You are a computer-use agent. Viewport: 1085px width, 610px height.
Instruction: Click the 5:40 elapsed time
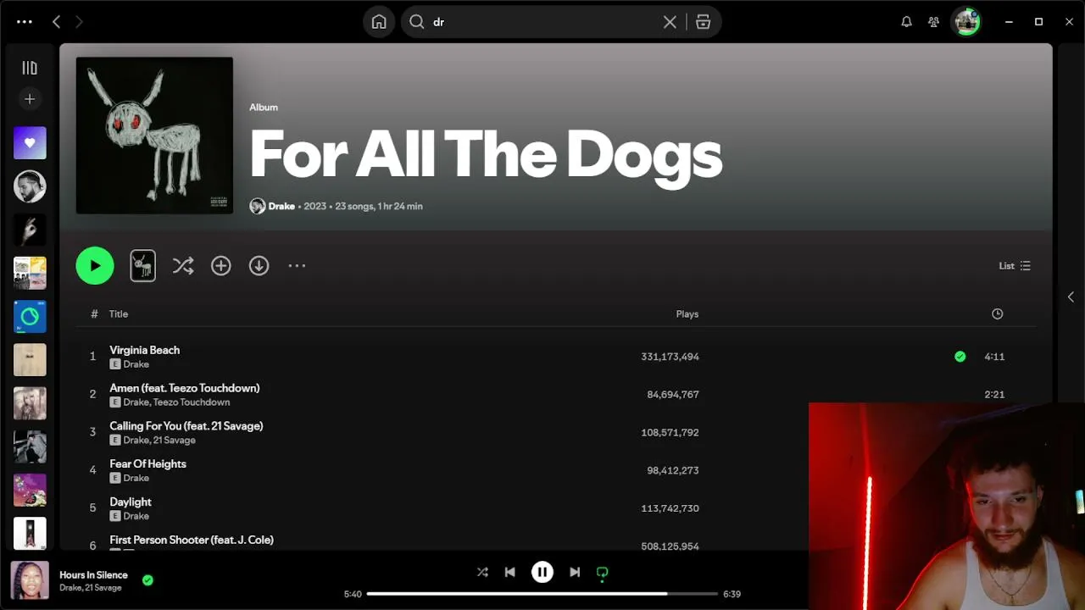[x=353, y=594]
